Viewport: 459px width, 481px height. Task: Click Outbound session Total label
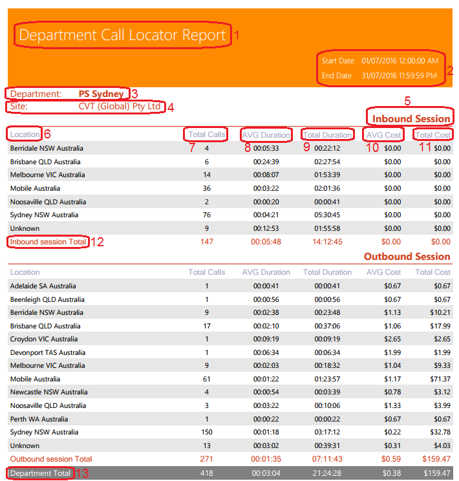pyautogui.click(x=51, y=459)
